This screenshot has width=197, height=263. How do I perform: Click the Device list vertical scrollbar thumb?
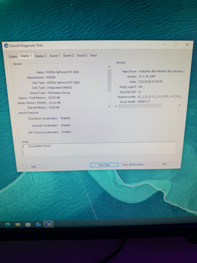click(x=109, y=80)
